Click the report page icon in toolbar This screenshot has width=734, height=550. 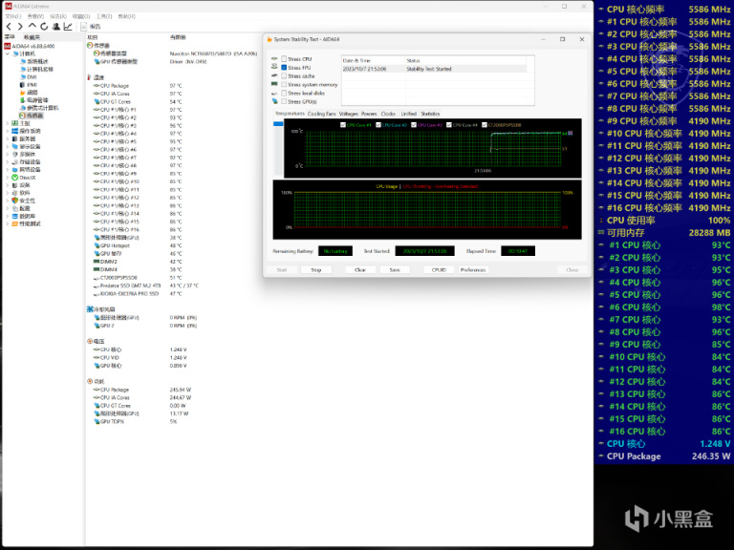pyautogui.click(x=81, y=27)
